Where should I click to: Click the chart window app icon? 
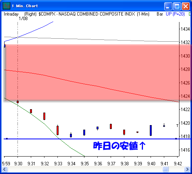[6, 6]
